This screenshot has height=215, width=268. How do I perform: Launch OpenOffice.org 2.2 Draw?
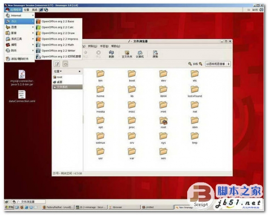point(59,33)
